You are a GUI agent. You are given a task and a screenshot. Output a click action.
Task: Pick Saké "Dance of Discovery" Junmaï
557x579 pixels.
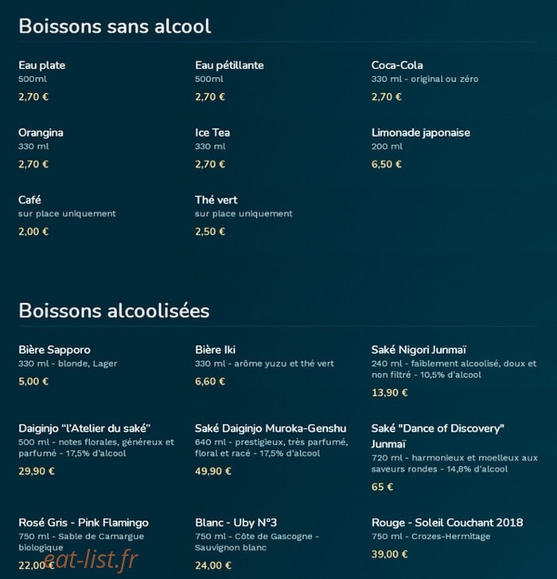pos(438,436)
